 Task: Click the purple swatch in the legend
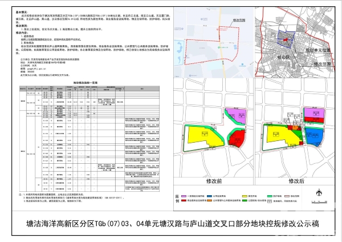(184, 196)
